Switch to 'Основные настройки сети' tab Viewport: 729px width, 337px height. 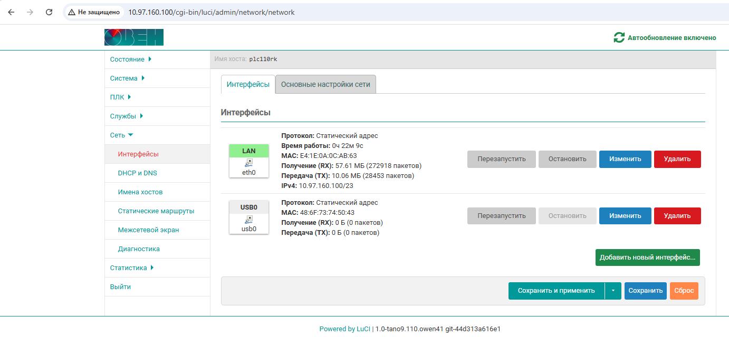point(325,84)
